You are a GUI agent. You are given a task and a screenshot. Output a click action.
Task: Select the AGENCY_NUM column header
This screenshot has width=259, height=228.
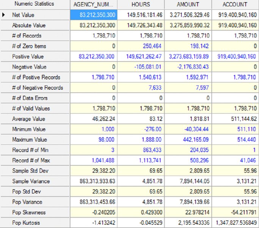(94, 5)
